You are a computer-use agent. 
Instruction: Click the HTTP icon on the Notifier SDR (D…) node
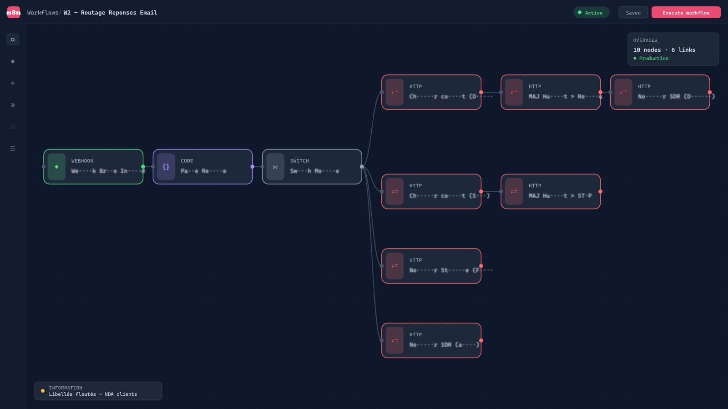tap(623, 92)
